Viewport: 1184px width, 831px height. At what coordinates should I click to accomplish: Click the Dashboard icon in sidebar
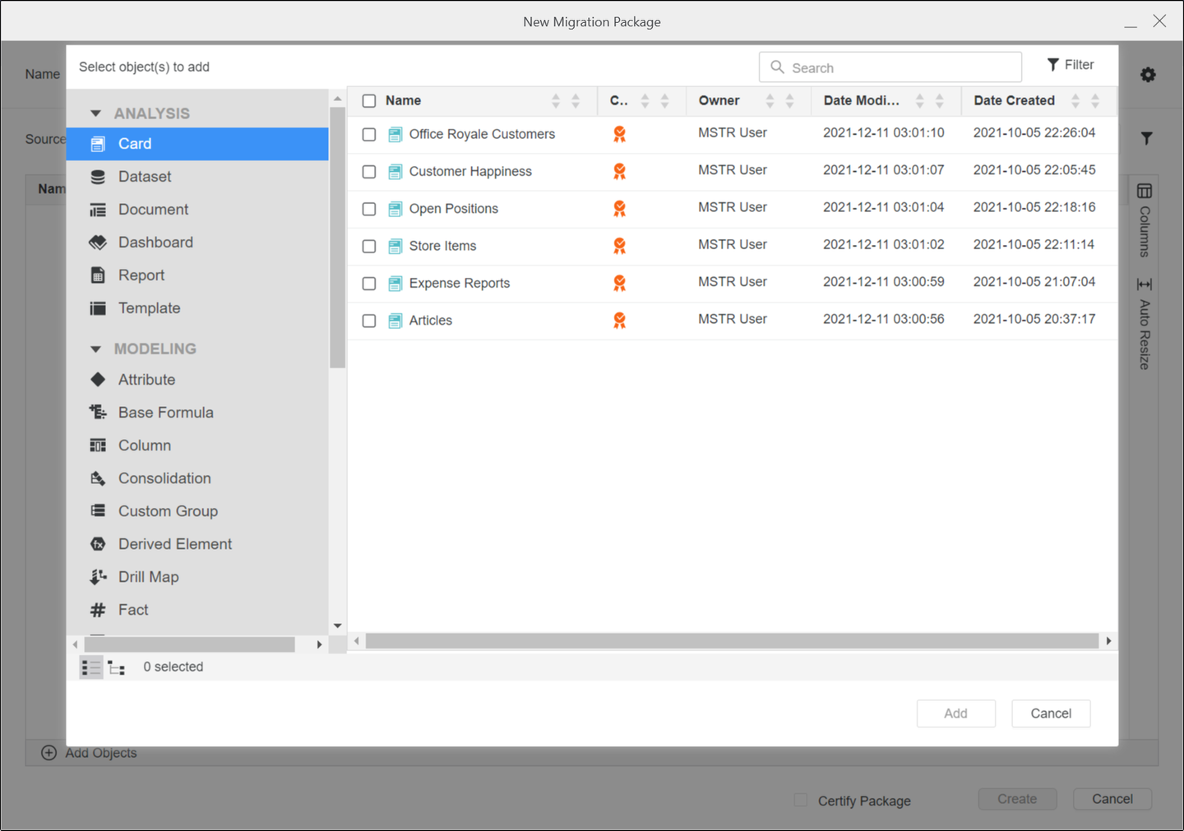tap(98, 242)
